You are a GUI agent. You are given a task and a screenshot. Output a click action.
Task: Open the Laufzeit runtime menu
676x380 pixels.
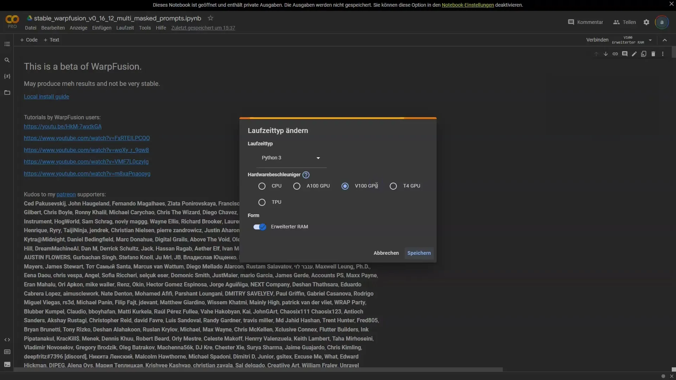tap(124, 28)
